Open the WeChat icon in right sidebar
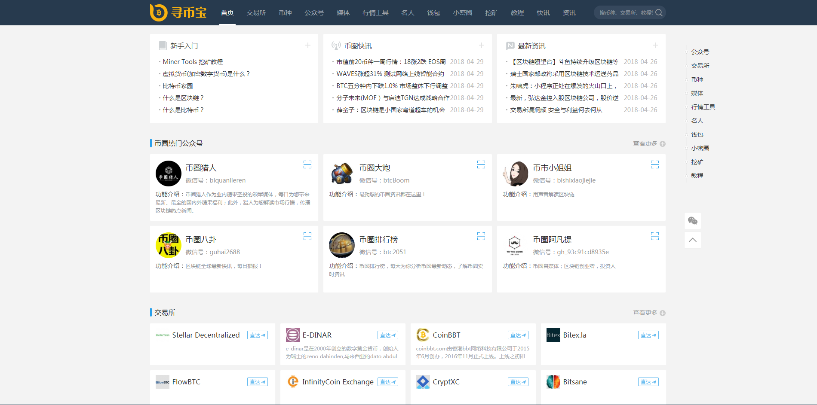817x405 pixels. 692,221
